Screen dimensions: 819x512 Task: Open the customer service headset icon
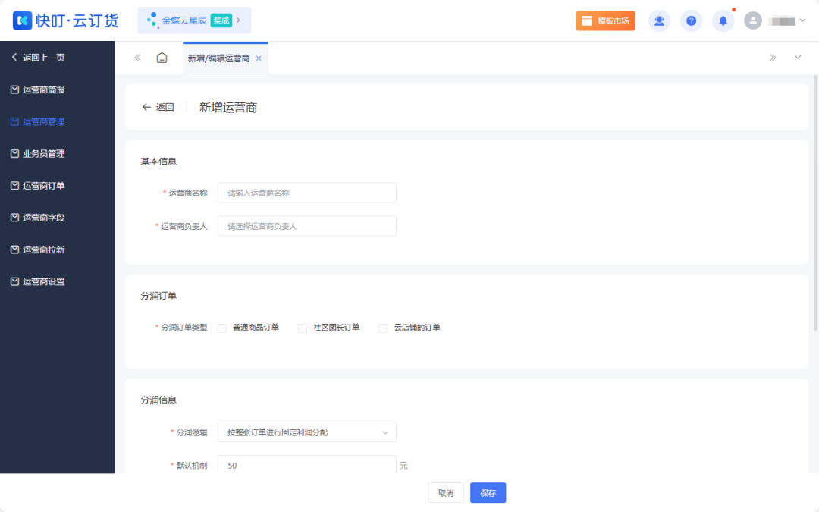coord(659,20)
